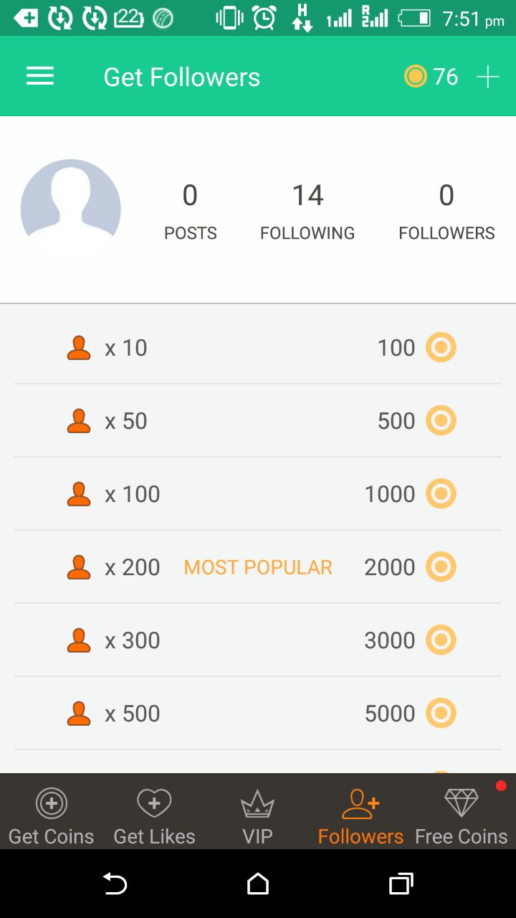View the Following count of 14

(x=307, y=211)
